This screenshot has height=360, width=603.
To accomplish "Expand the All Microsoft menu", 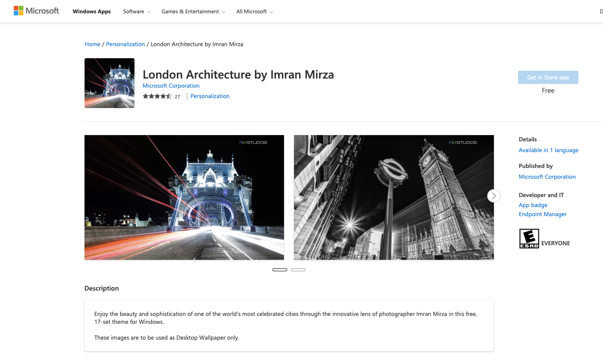I will (x=254, y=12).
